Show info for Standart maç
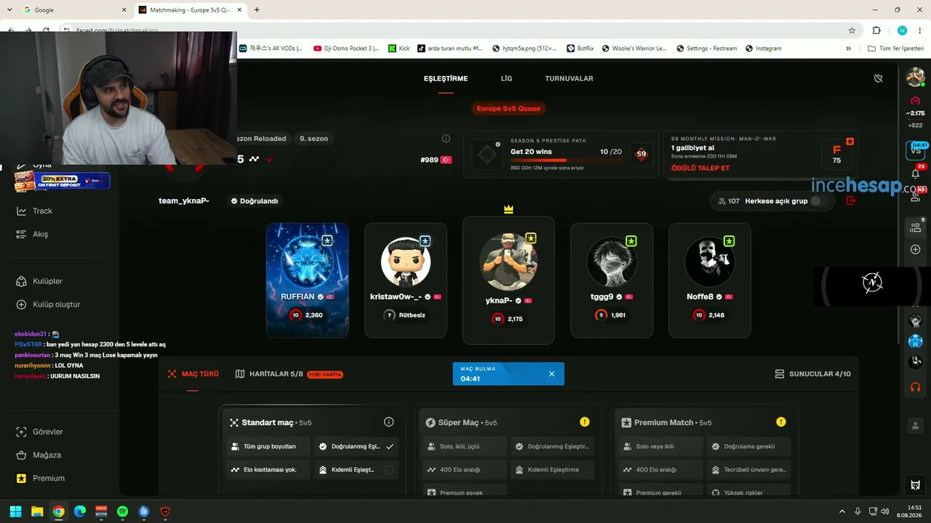Image resolution: width=931 pixels, height=523 pixels. coord(388,422)
